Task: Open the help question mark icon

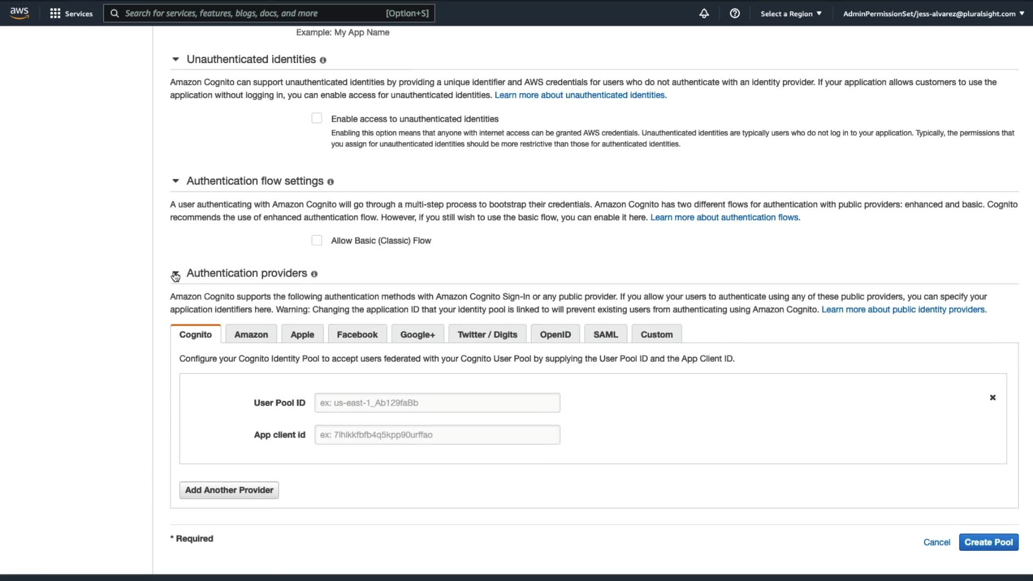Action: [x=734, y=13]
